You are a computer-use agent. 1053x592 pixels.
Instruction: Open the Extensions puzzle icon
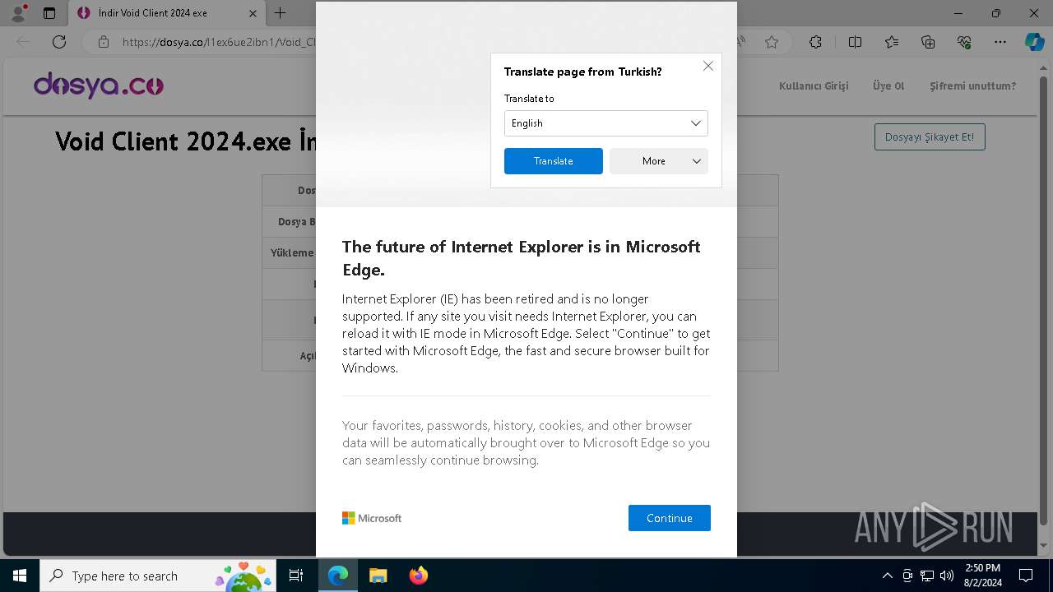coord(815,42)
